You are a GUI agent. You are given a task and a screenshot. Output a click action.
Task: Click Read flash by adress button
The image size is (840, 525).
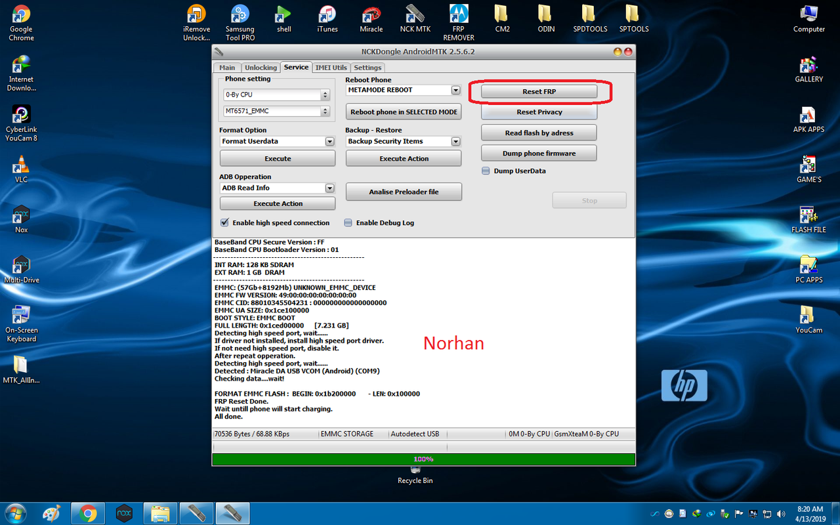539,133
